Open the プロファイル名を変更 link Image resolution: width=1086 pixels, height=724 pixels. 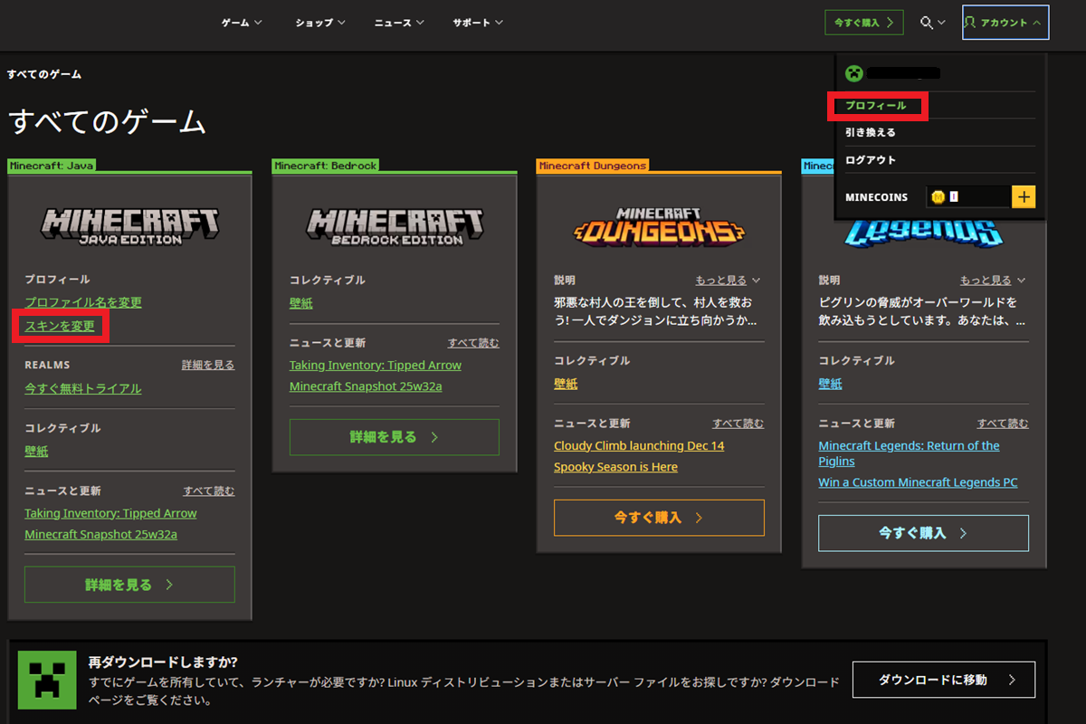(x=83, y=302)
